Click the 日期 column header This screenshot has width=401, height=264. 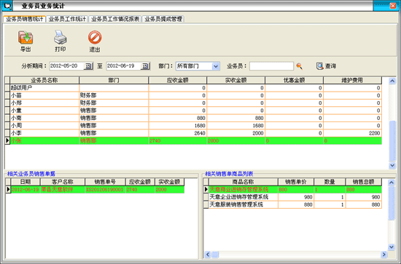26,182
